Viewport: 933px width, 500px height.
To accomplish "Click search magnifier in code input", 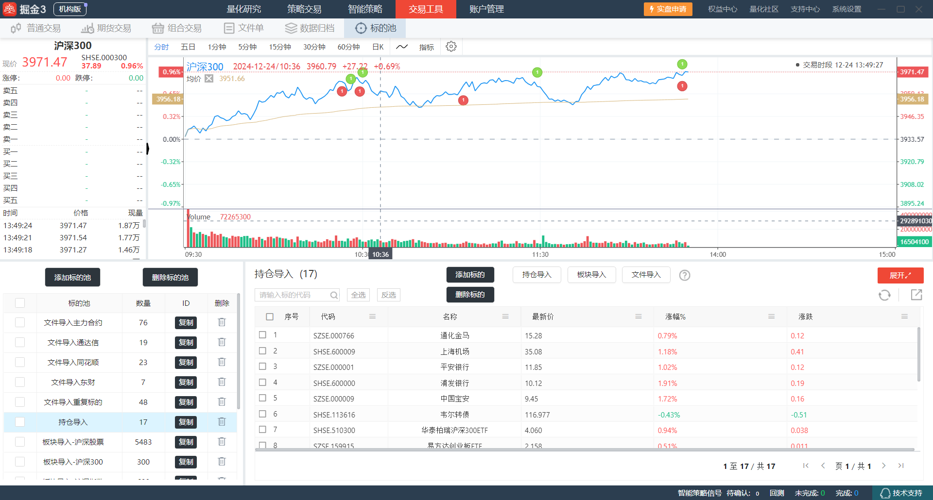I will point(334,295).
